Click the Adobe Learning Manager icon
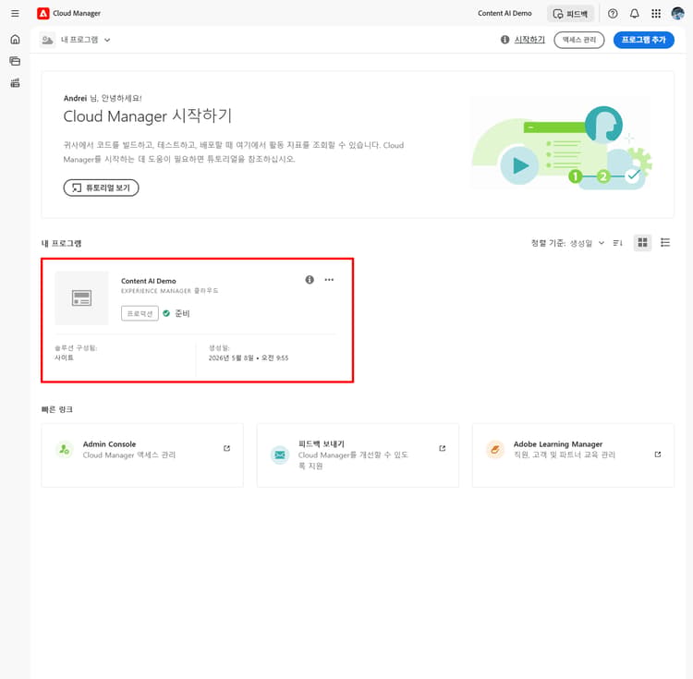The image size is (693, 679). tap(495, 450)
